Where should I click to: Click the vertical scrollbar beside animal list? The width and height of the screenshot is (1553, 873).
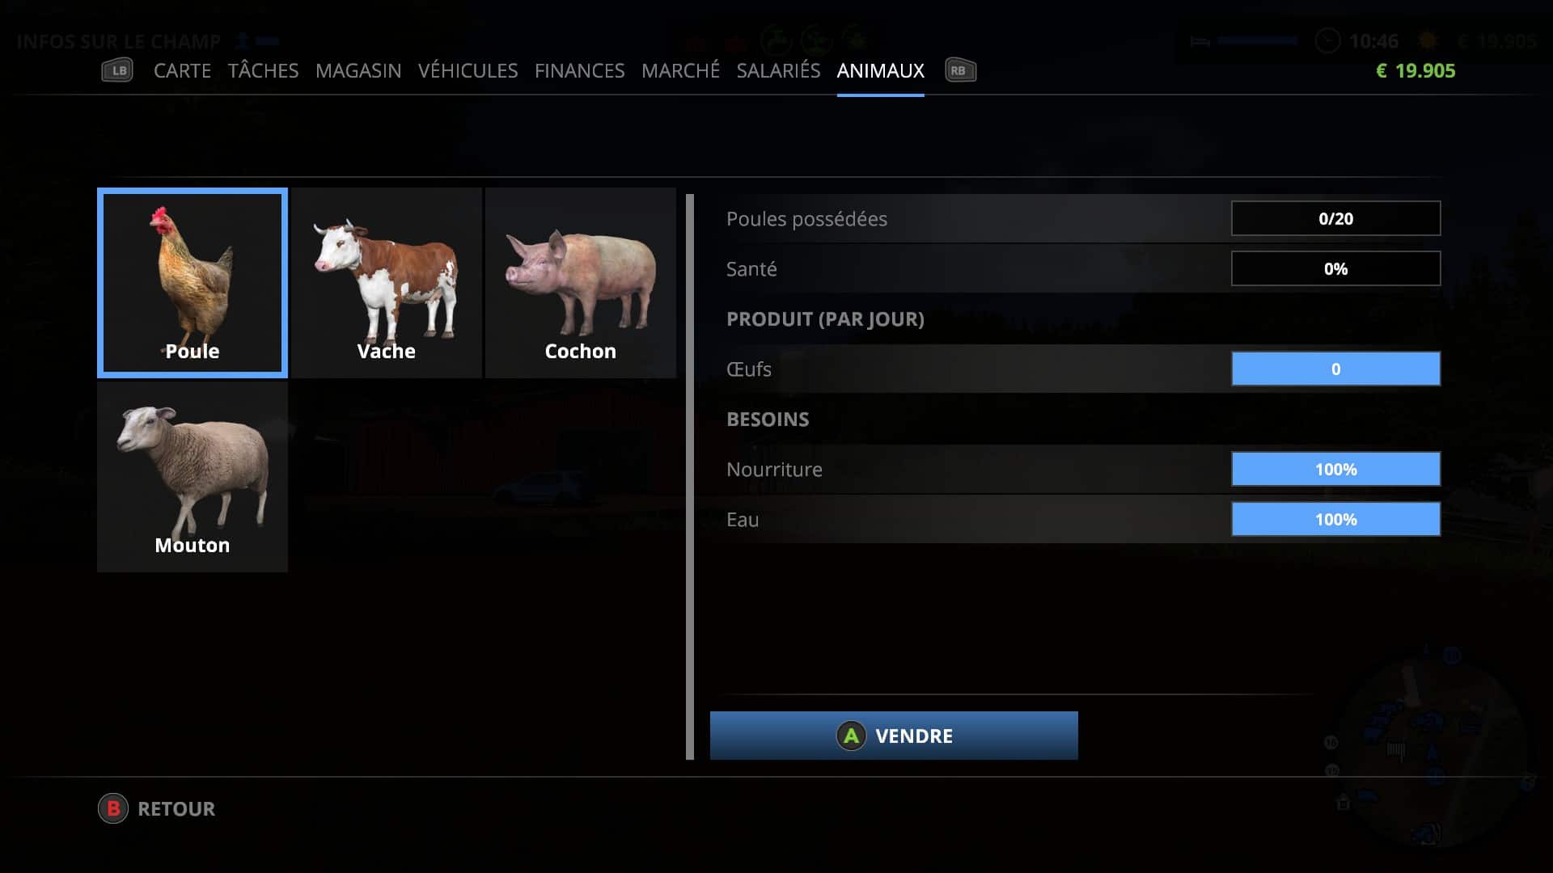[690, 477]
